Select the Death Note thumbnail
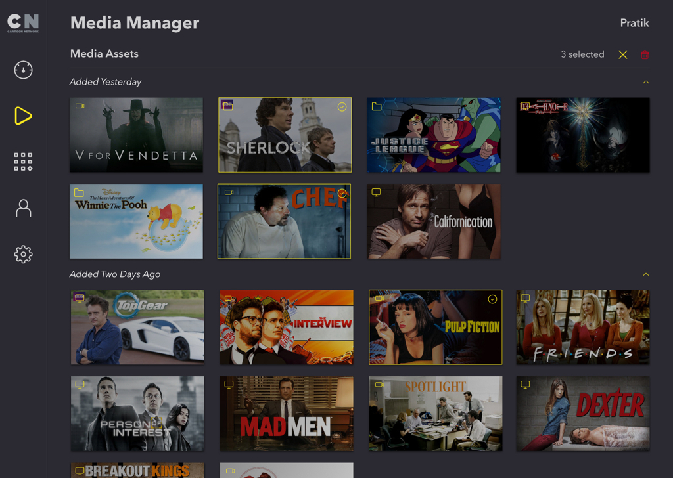Screen dimensions: 673x478 582,135
